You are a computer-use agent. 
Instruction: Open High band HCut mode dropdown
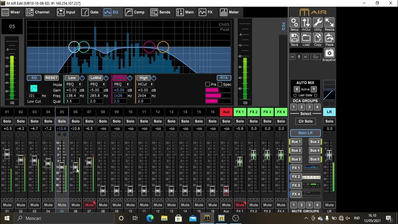pyautogui.click(x=145, y=84)
